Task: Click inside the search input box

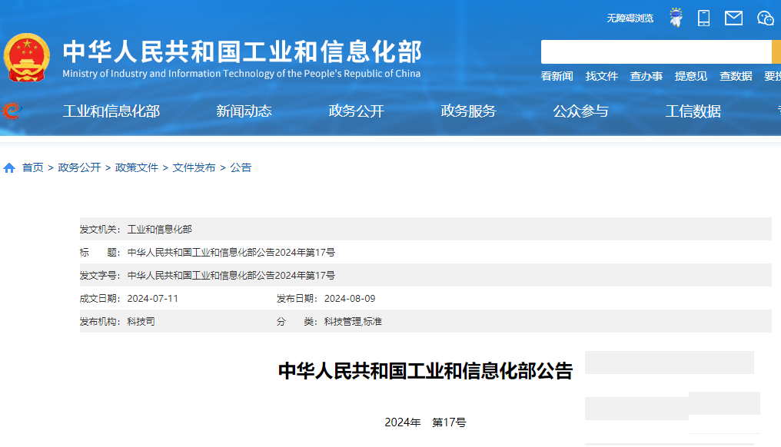Action: coord(653,51)
